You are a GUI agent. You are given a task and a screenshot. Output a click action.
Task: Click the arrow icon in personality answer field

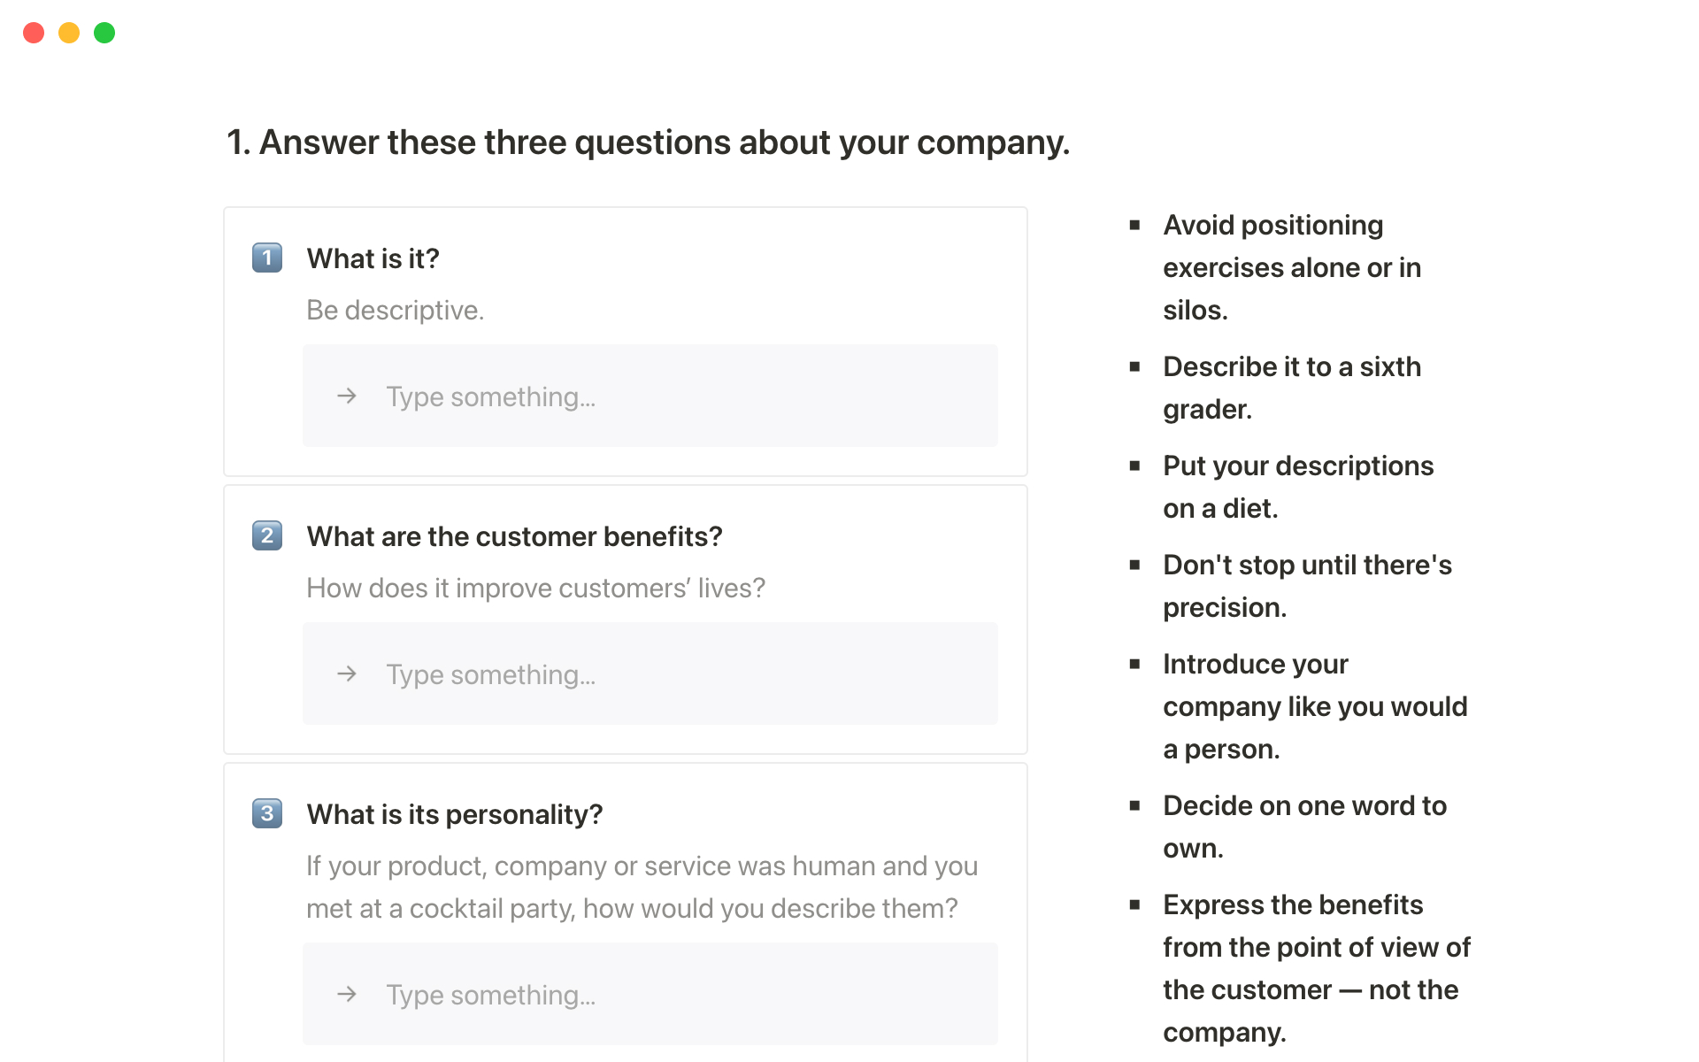pos(347,994)
